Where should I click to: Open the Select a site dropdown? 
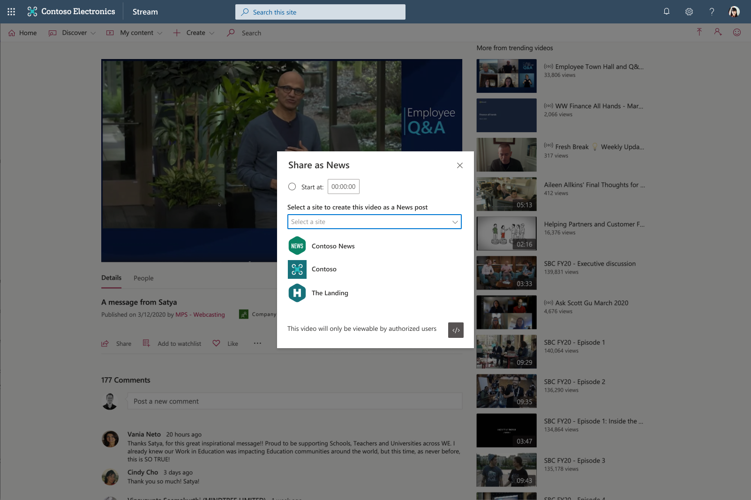[375, 222]
